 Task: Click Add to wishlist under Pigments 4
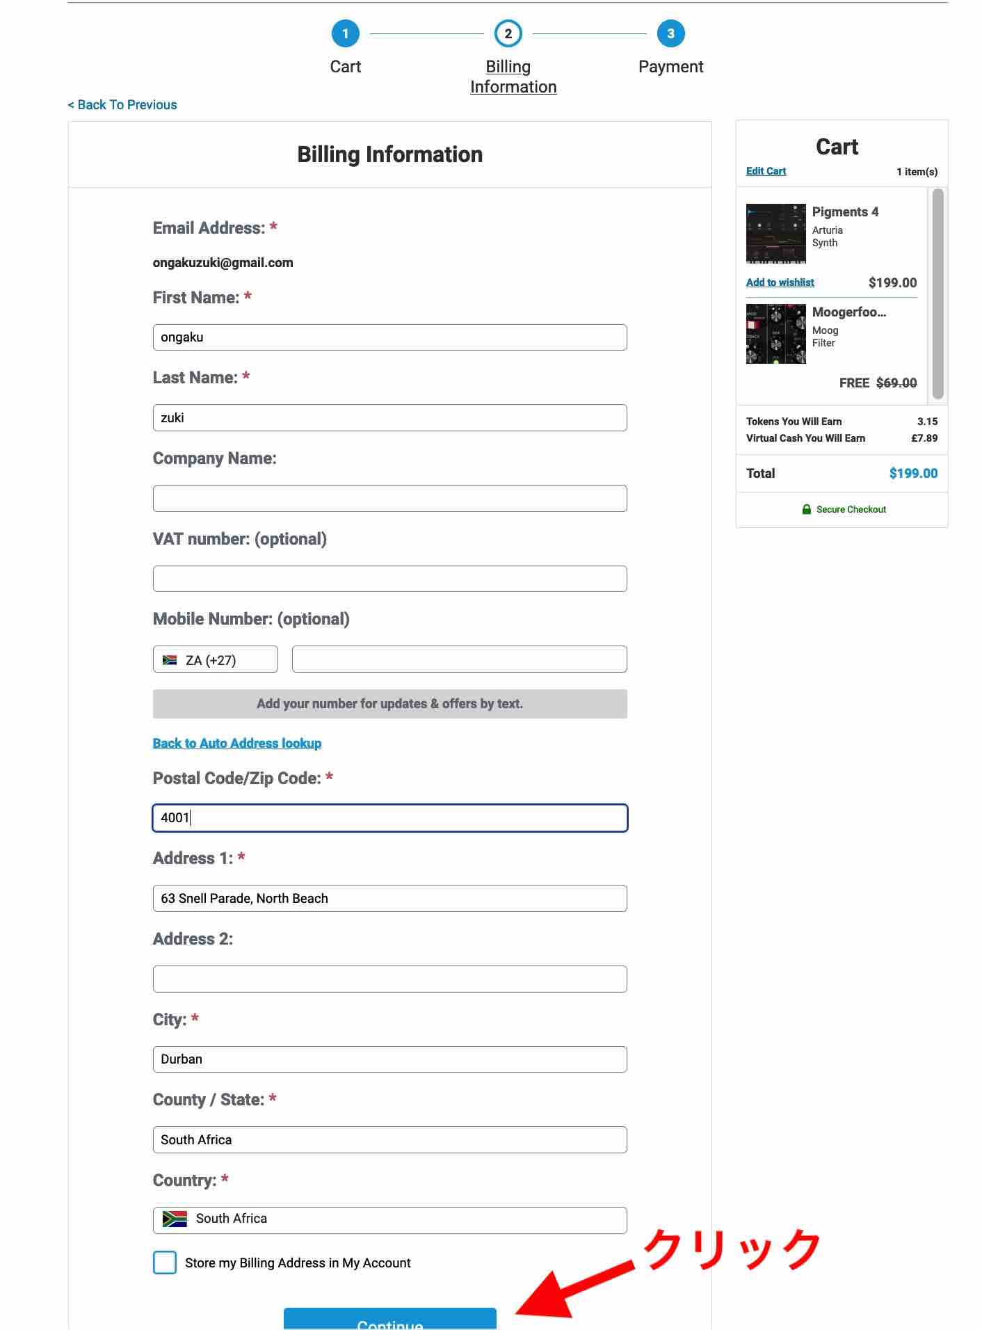780,282
